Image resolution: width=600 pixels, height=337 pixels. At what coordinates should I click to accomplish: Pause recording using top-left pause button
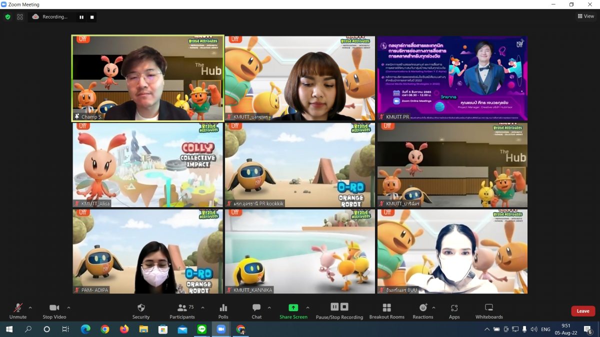click(81, 17)
